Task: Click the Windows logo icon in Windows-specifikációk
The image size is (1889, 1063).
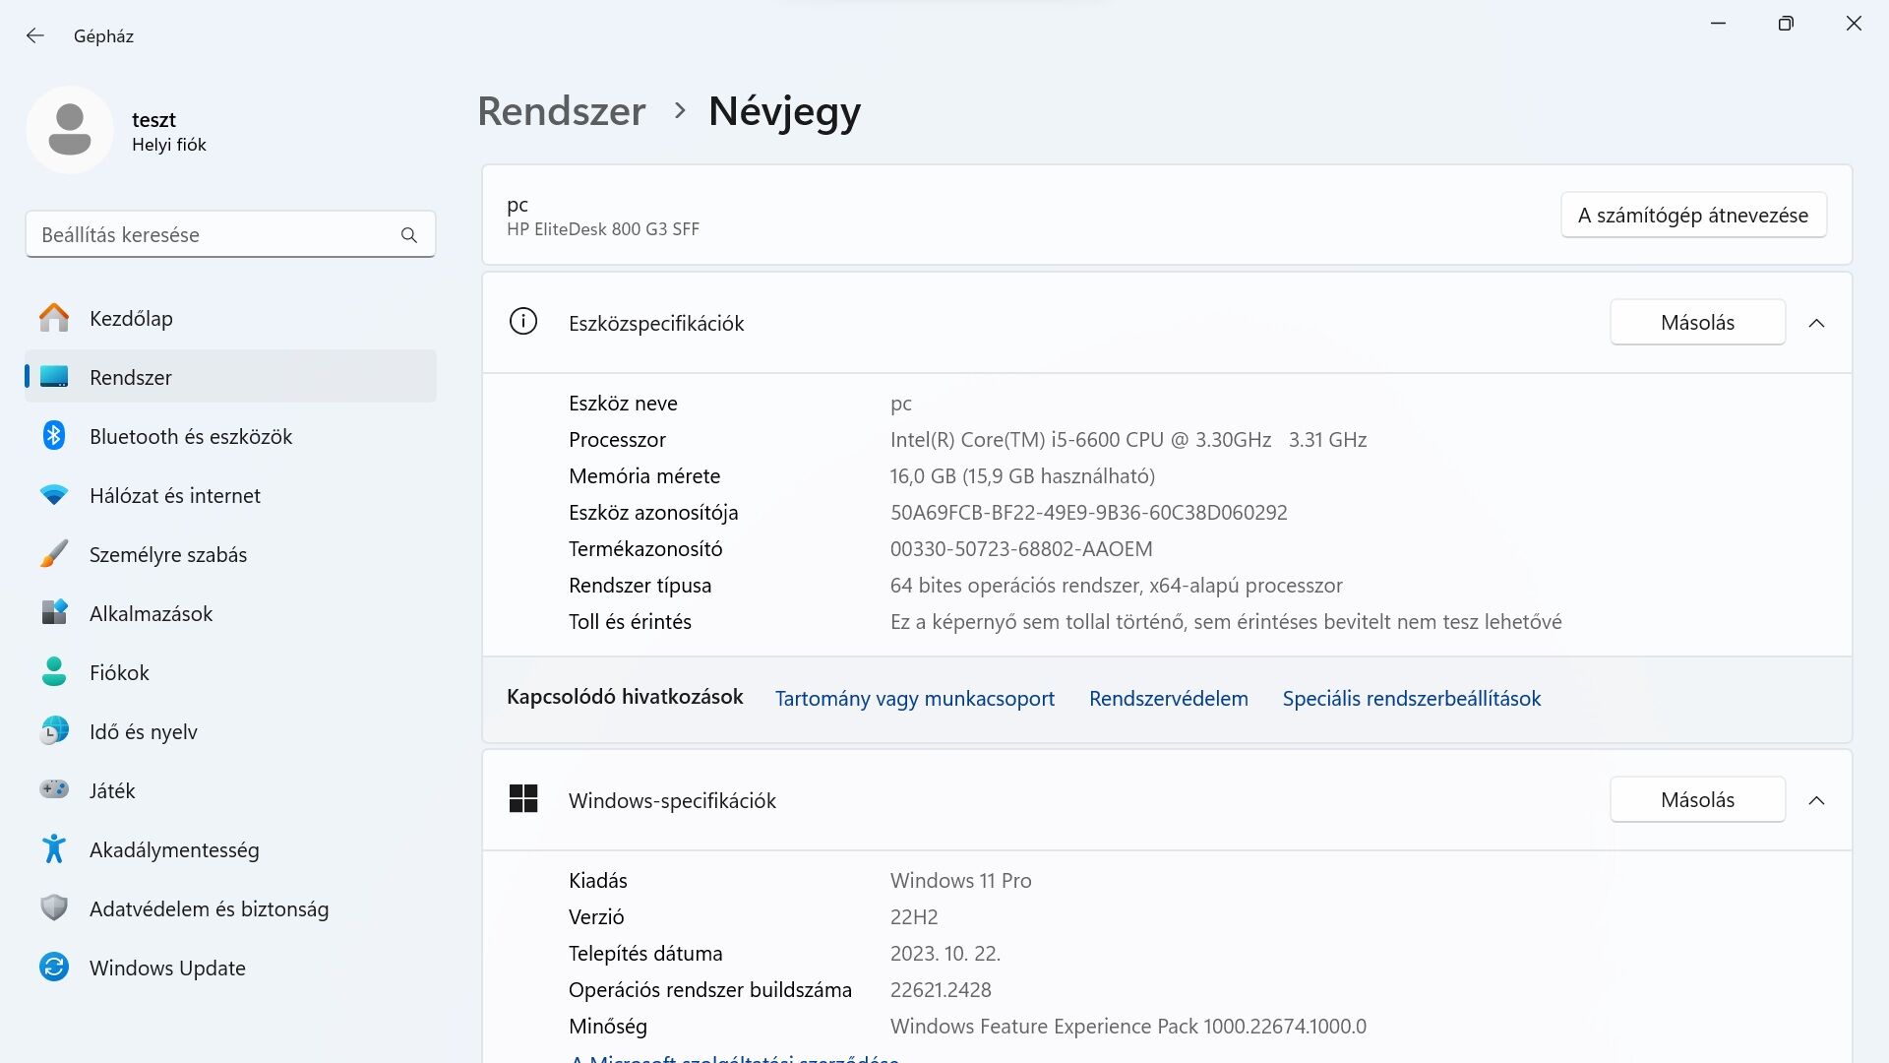Action: click(x=523, y=799)
